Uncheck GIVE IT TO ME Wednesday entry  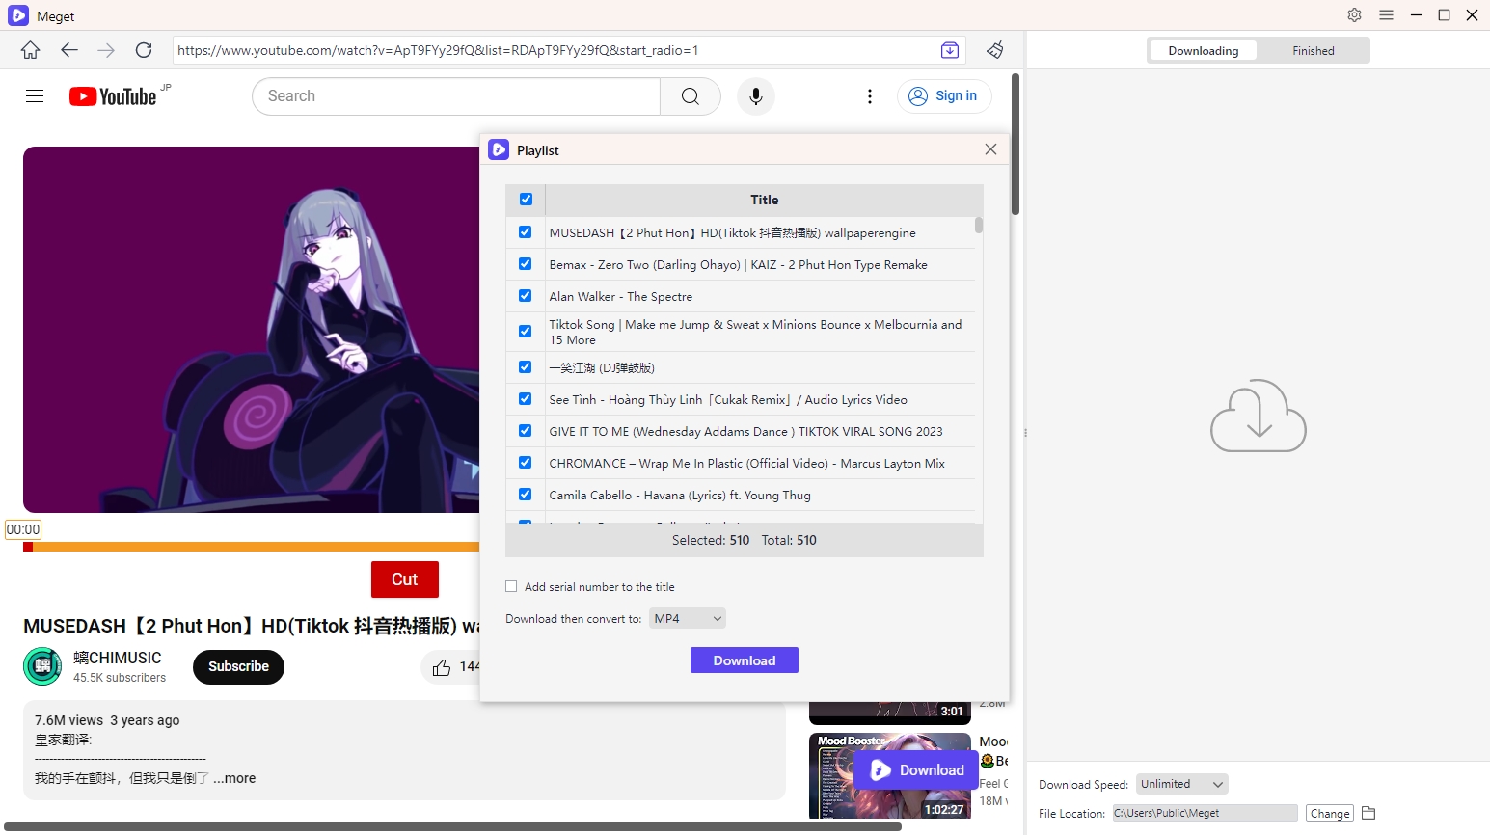coord(525,431)
